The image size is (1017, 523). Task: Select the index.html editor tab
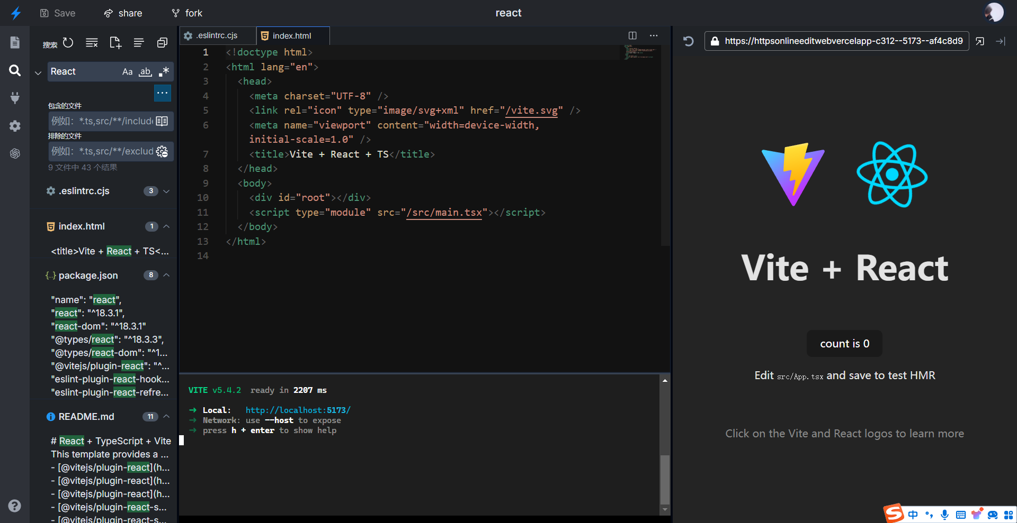tap(293, 35)
